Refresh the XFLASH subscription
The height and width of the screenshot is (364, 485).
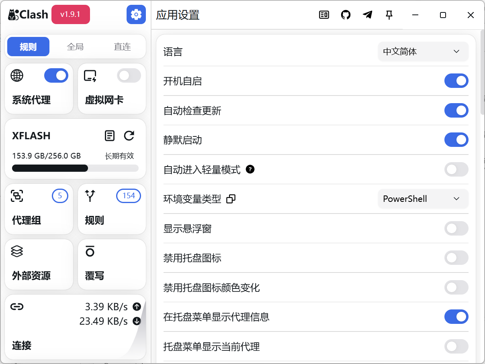coord(129,136)
